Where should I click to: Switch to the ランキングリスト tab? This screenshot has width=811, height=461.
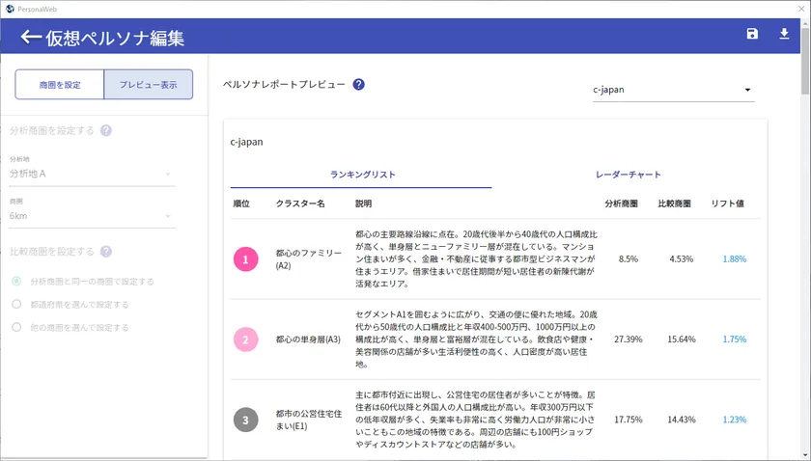click(362, 175)
